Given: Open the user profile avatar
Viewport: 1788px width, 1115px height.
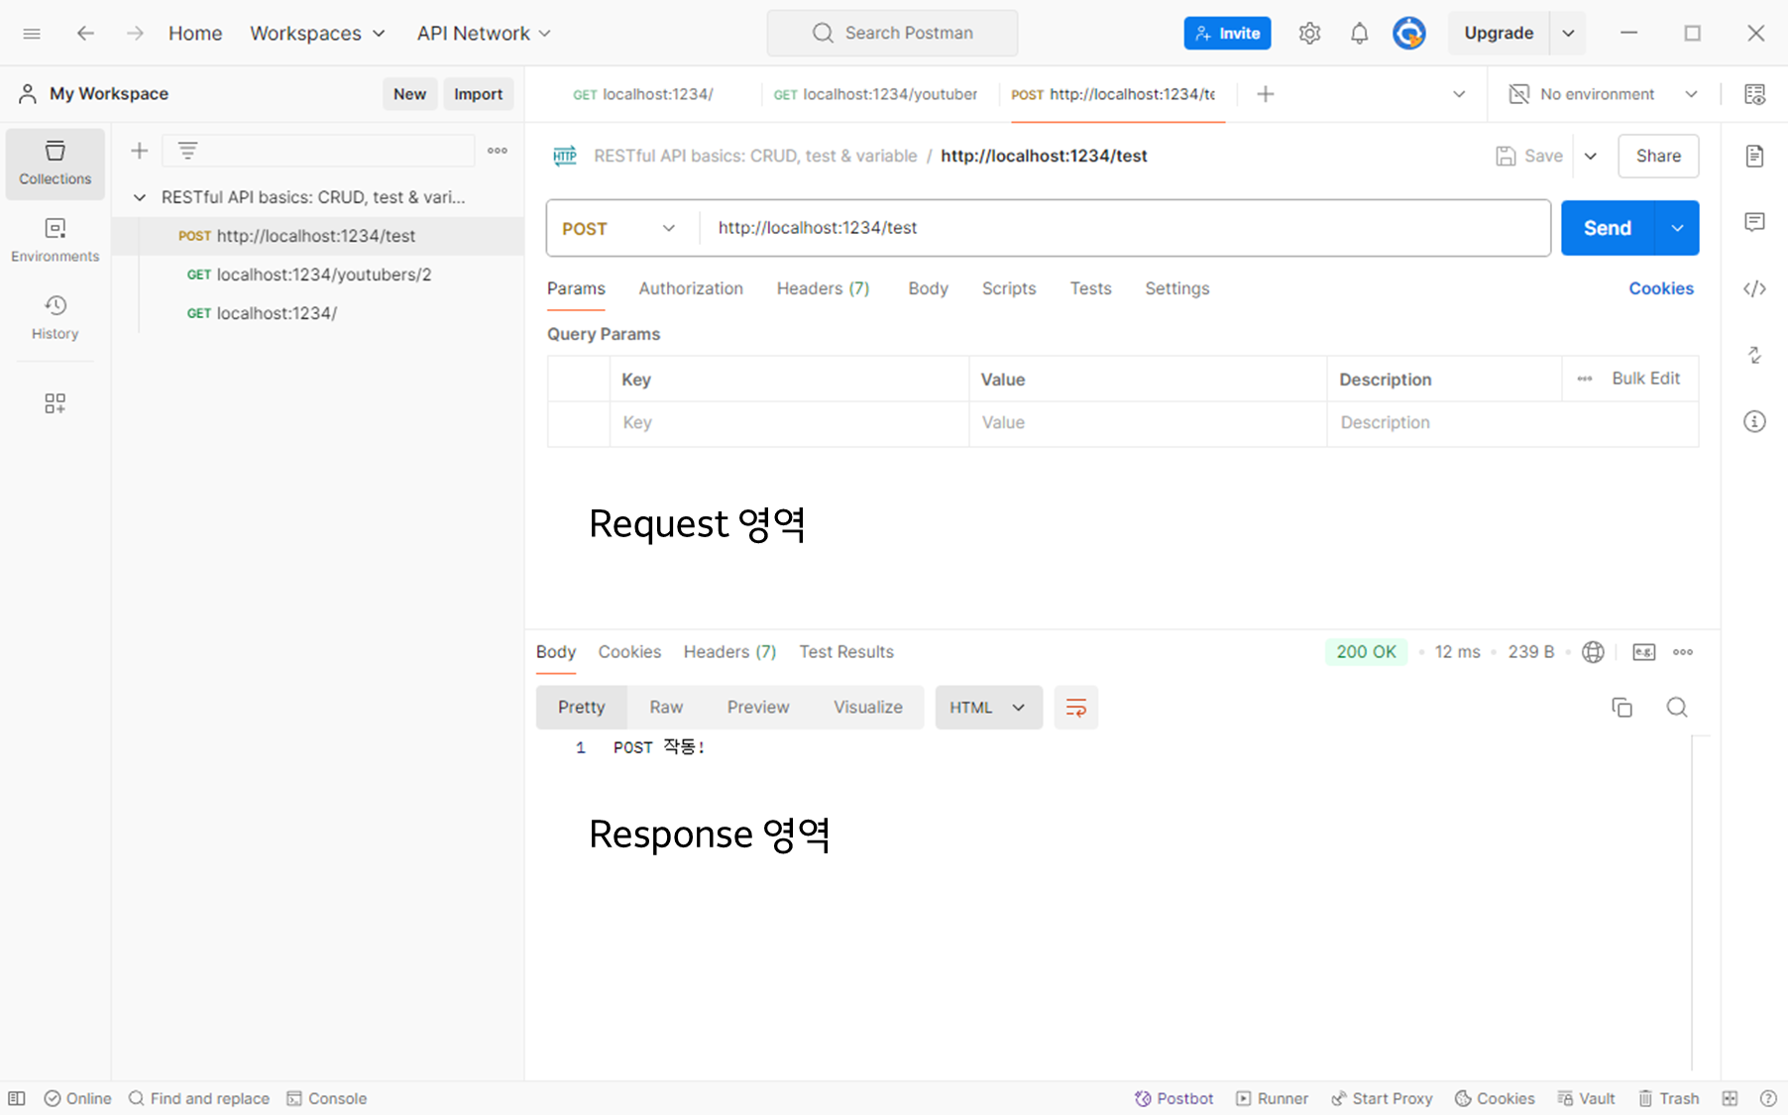Looking at the screenshot, I should coord(1408,34).
